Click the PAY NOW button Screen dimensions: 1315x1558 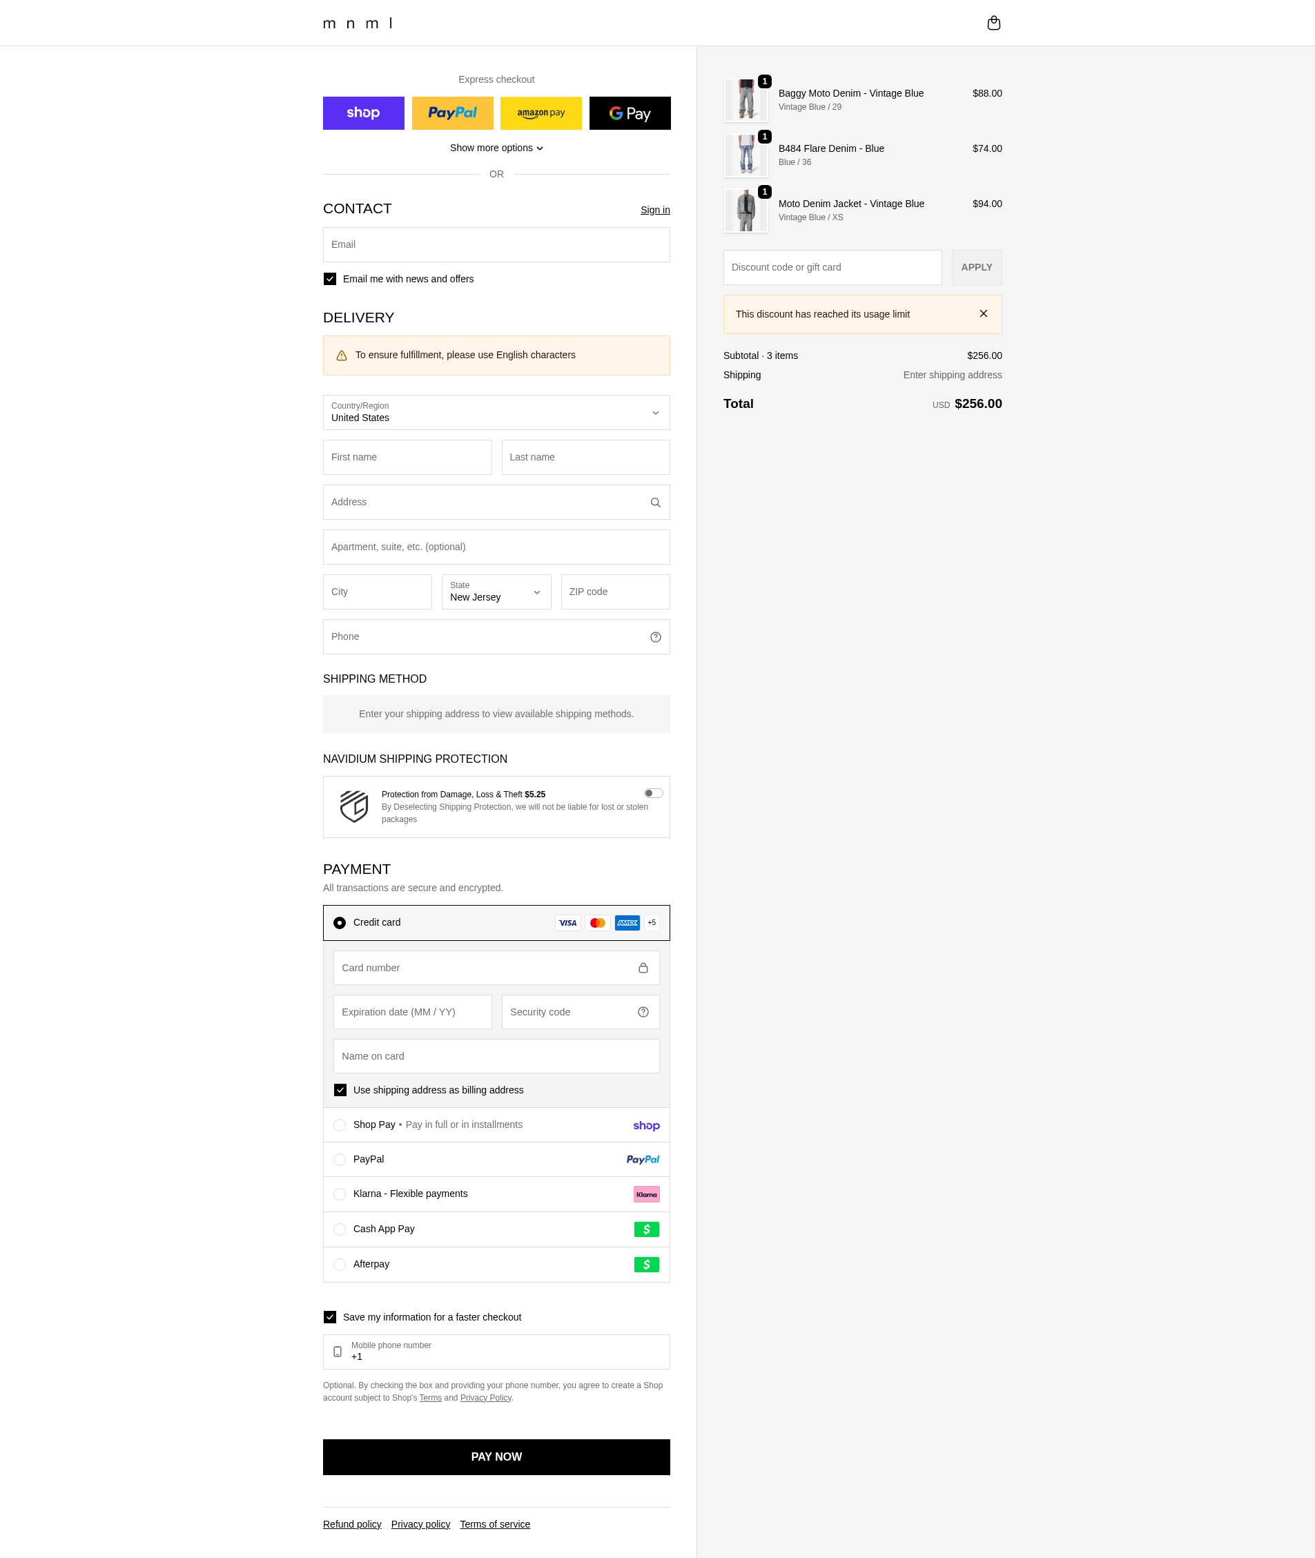point(496,1457)
